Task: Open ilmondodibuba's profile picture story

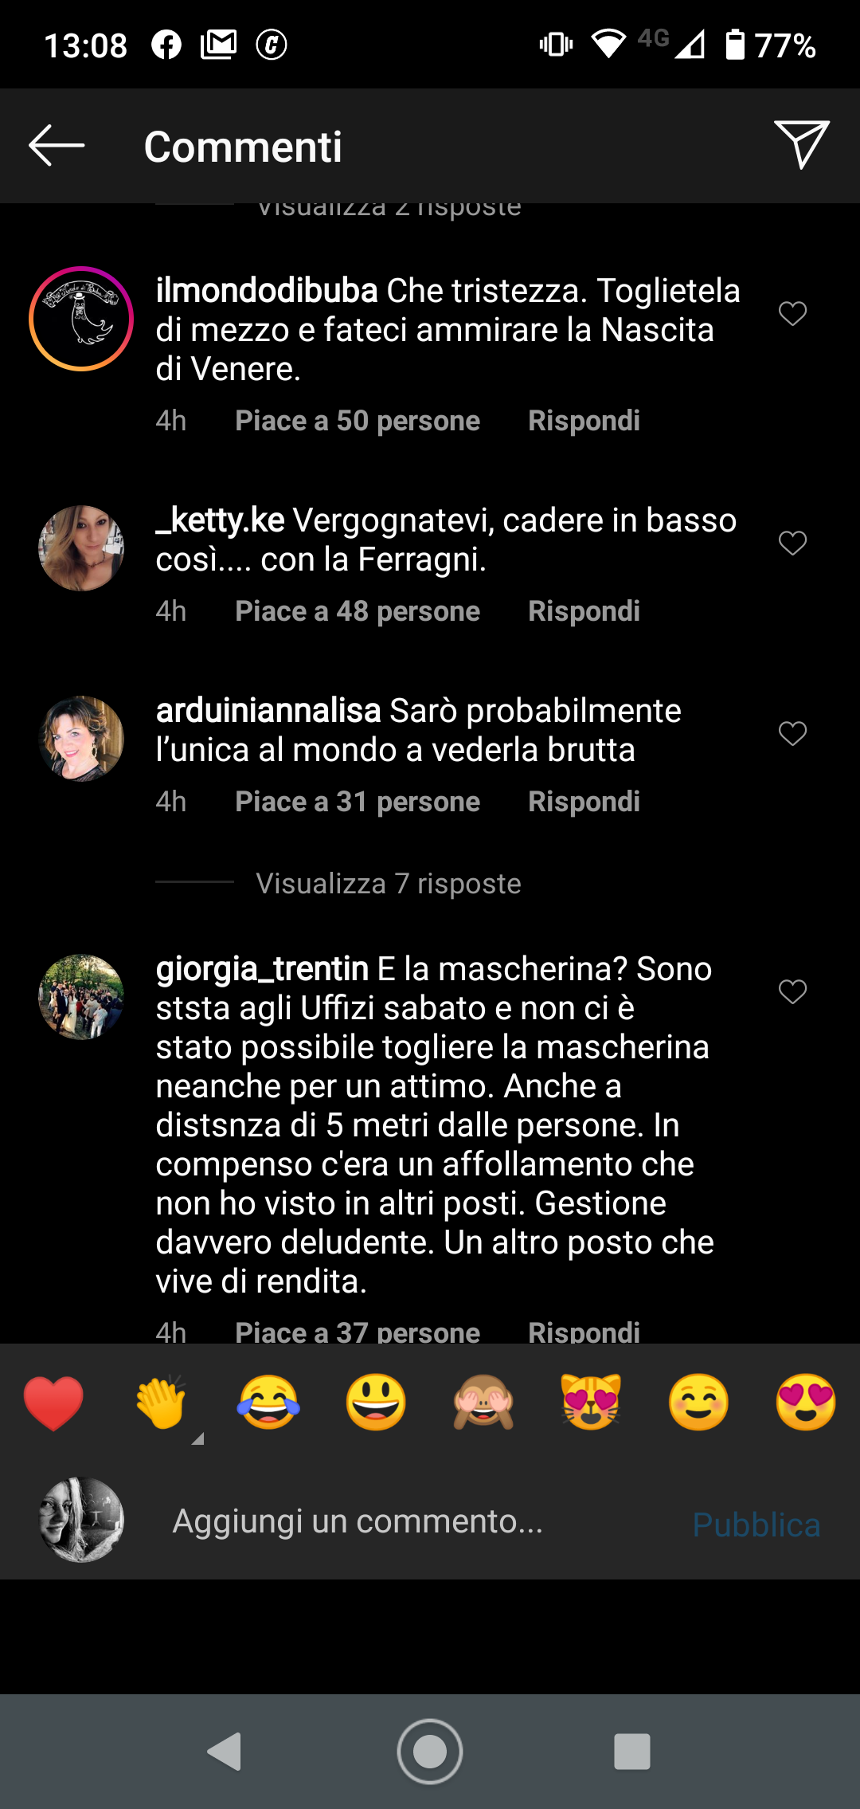Action: [x=81, y=319]
